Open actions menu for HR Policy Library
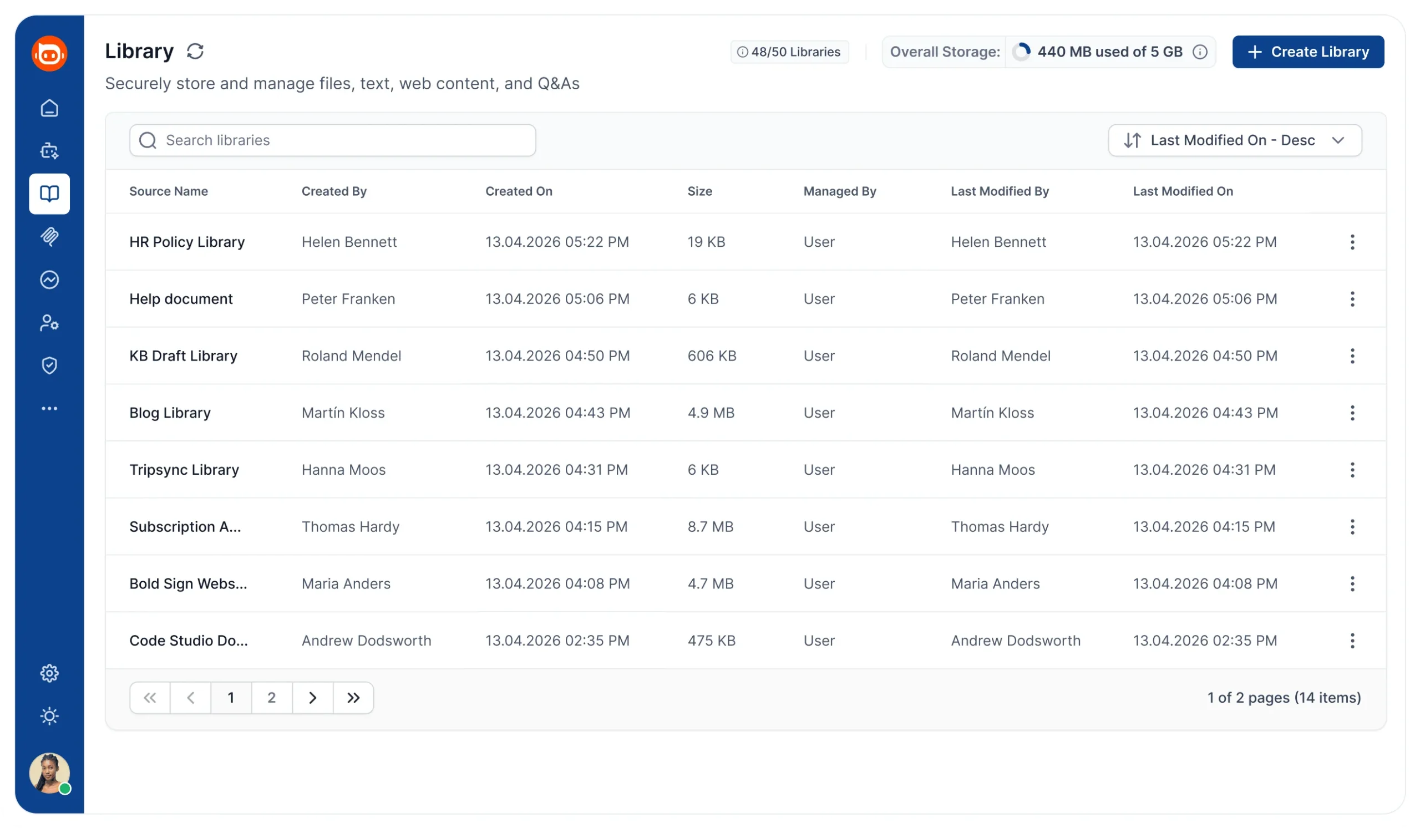Image resolution: width=1420 pixels, height=828 pixels. pos(1352,242)
